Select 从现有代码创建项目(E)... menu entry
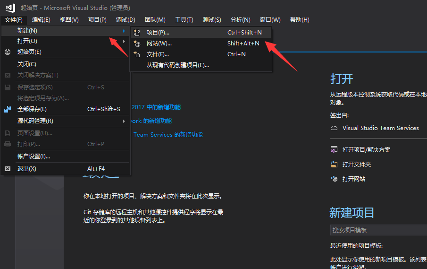 (177, 65)
